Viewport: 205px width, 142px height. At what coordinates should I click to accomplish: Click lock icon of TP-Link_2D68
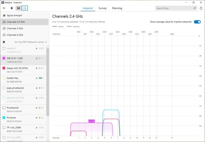(37, 128)
